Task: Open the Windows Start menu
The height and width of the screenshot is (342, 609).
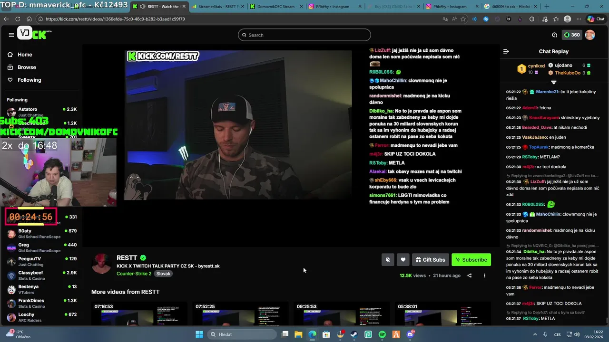Action: pyautogui.click(x=199, y=334)
